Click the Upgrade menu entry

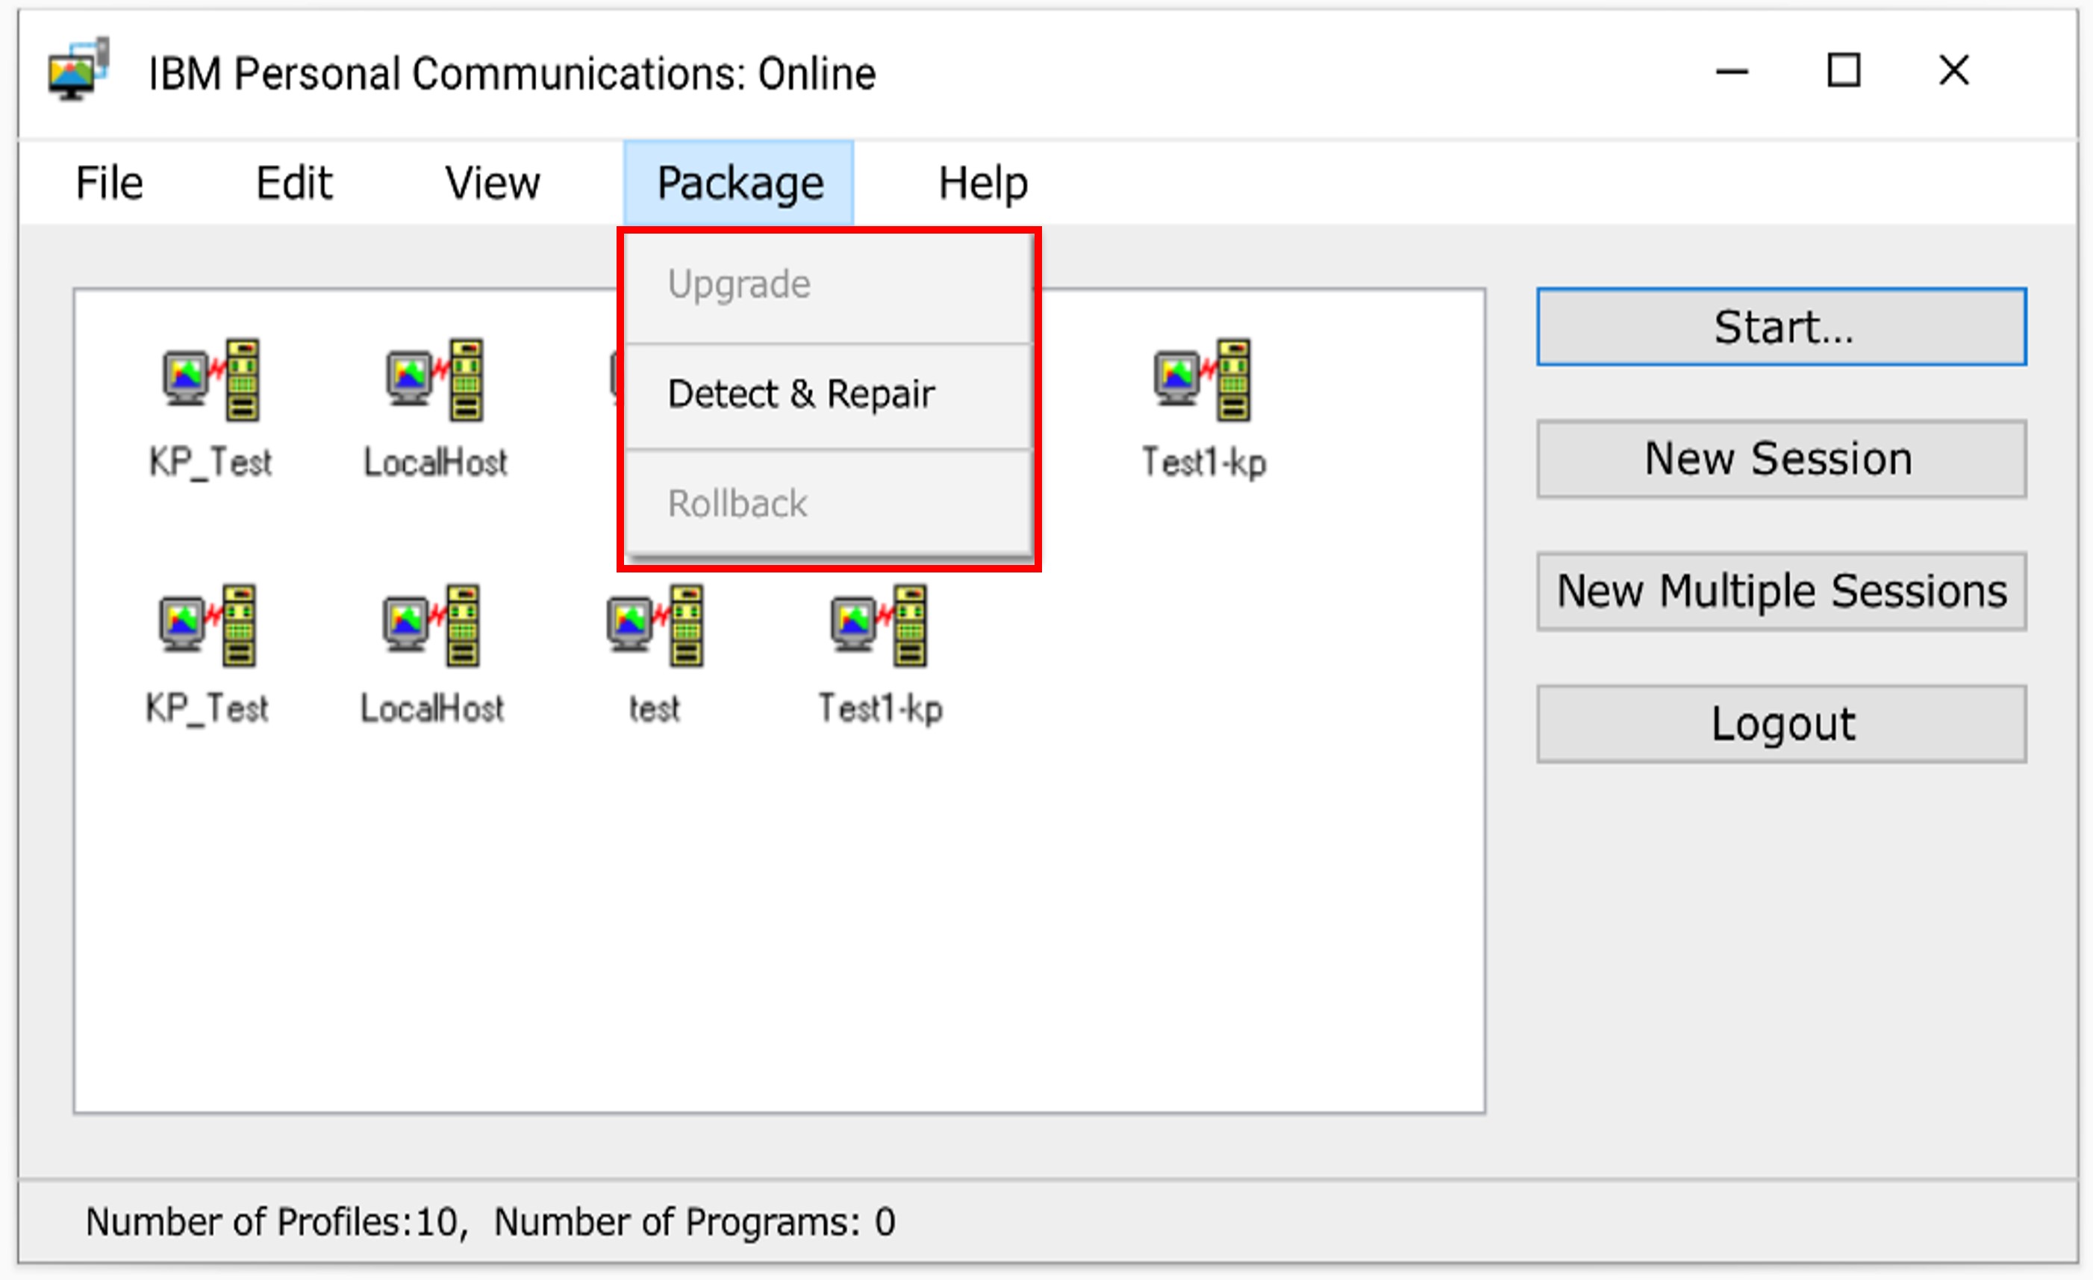(x=739, y=284)
